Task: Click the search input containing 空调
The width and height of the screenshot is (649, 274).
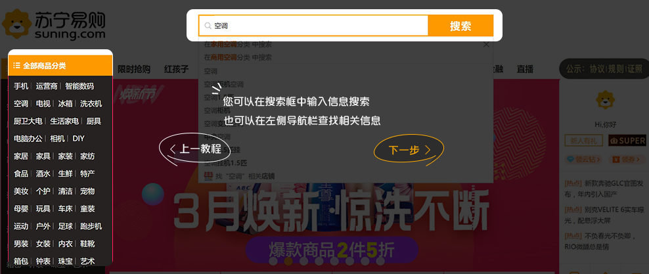Action: pos(314,26)
